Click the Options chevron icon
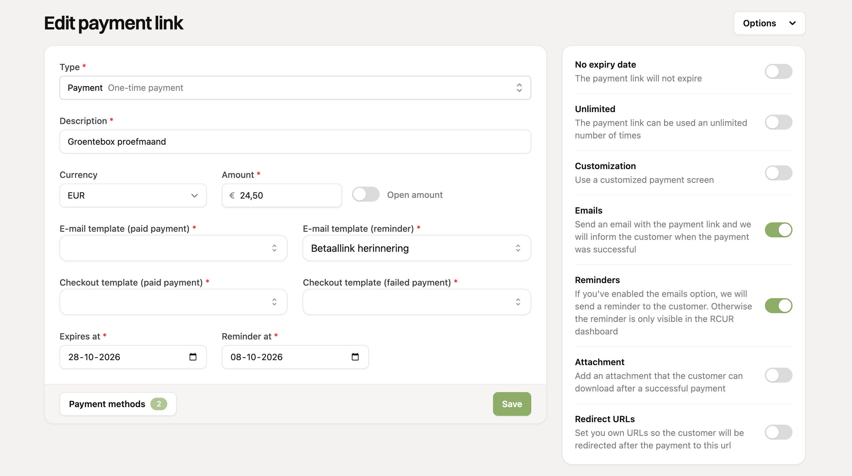852x476 pixels. (x=792, y=23)
